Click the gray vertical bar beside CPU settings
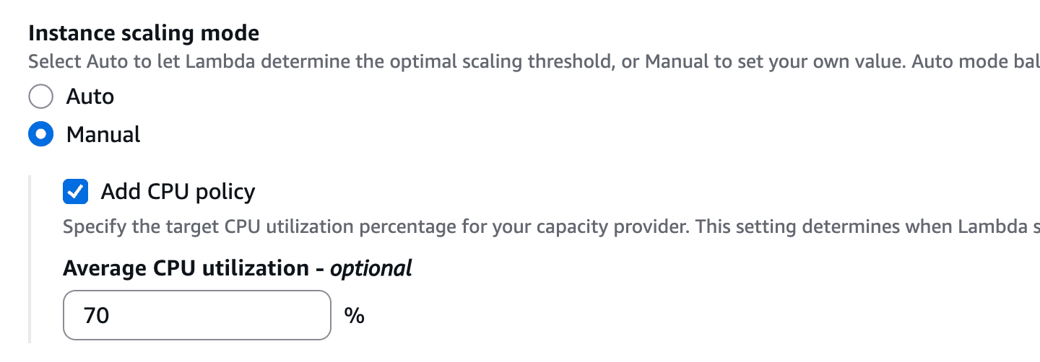1040x362 pixels. click(x=30, y=260)
